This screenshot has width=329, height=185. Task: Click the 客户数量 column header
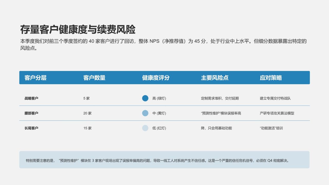click(94, 78)
